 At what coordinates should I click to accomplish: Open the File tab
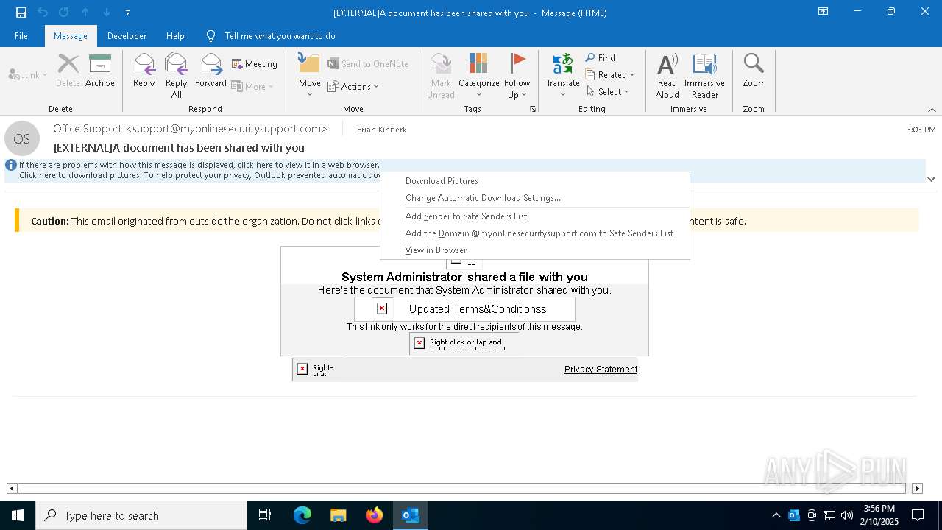pos(21,36)
